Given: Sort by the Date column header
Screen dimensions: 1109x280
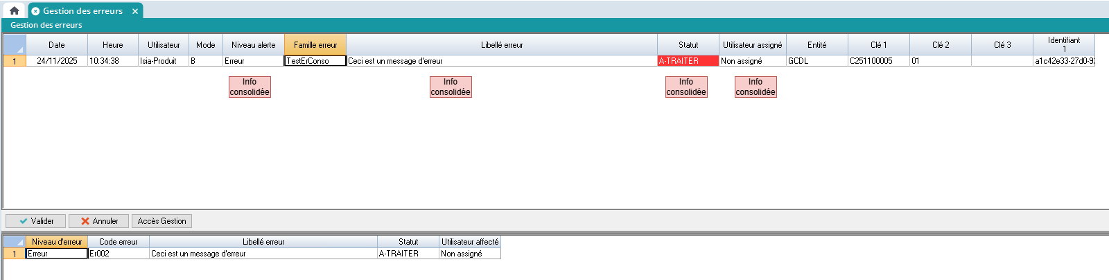Looking at the screenshot, I should pyautogui.click(x=57, y=45).
